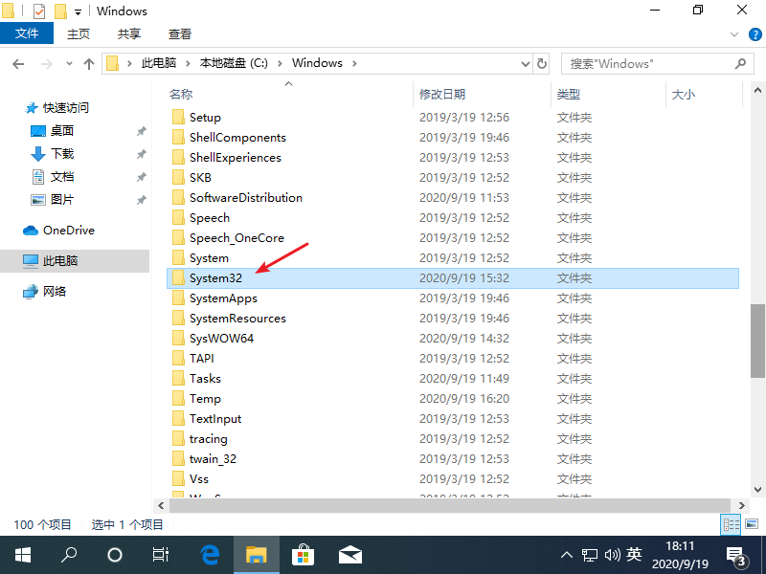Switch to large icons view layout
This screenshot has width=766, height=574.
point(752,524)
